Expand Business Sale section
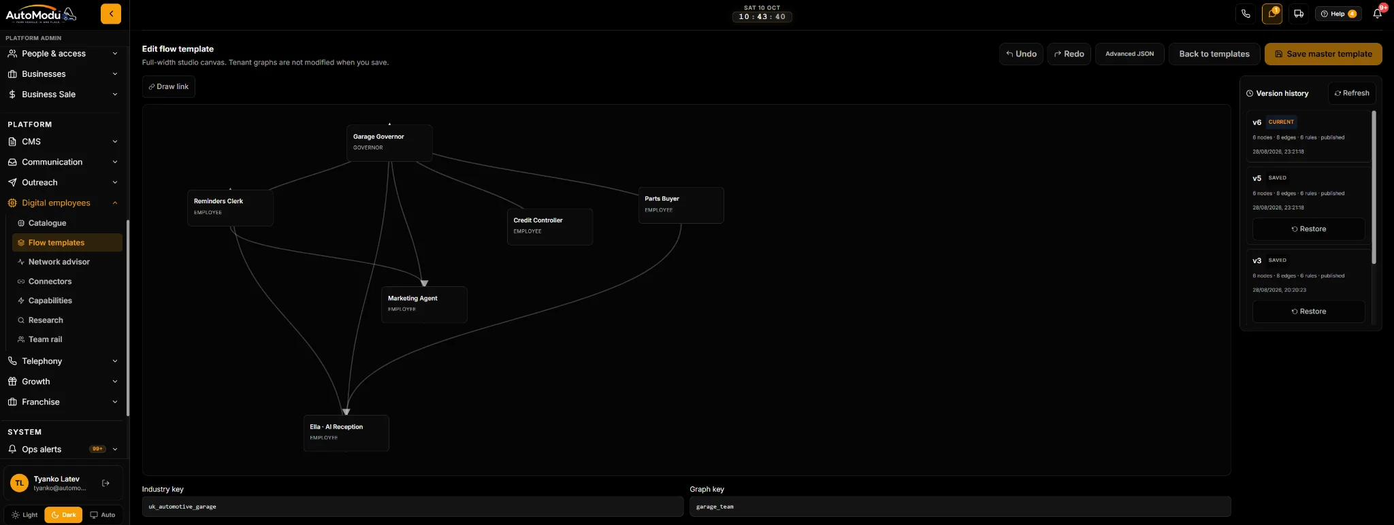This screenshot has width=1394, height=525. pyautogui.click(x=63, y=95)
